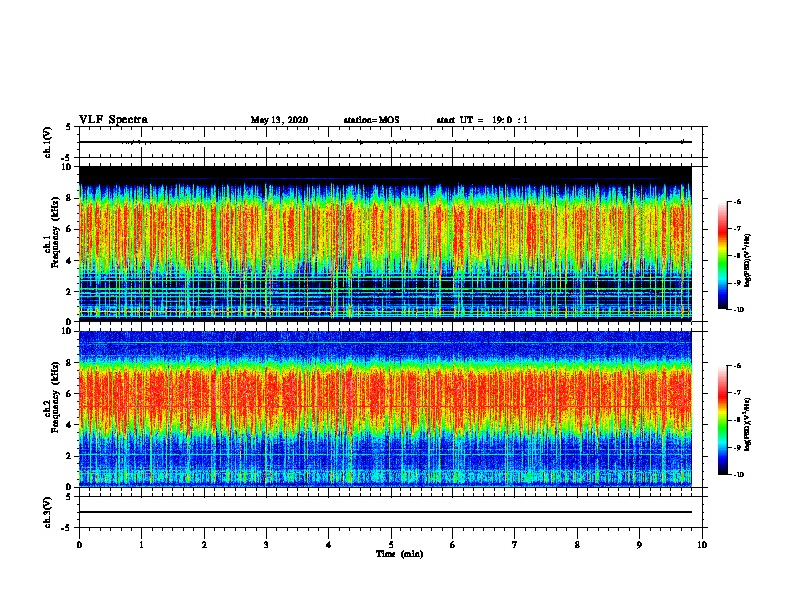Click the '8' kHz tick on ch.1 axis
791x611 pixels.
[x=69, y=198]
